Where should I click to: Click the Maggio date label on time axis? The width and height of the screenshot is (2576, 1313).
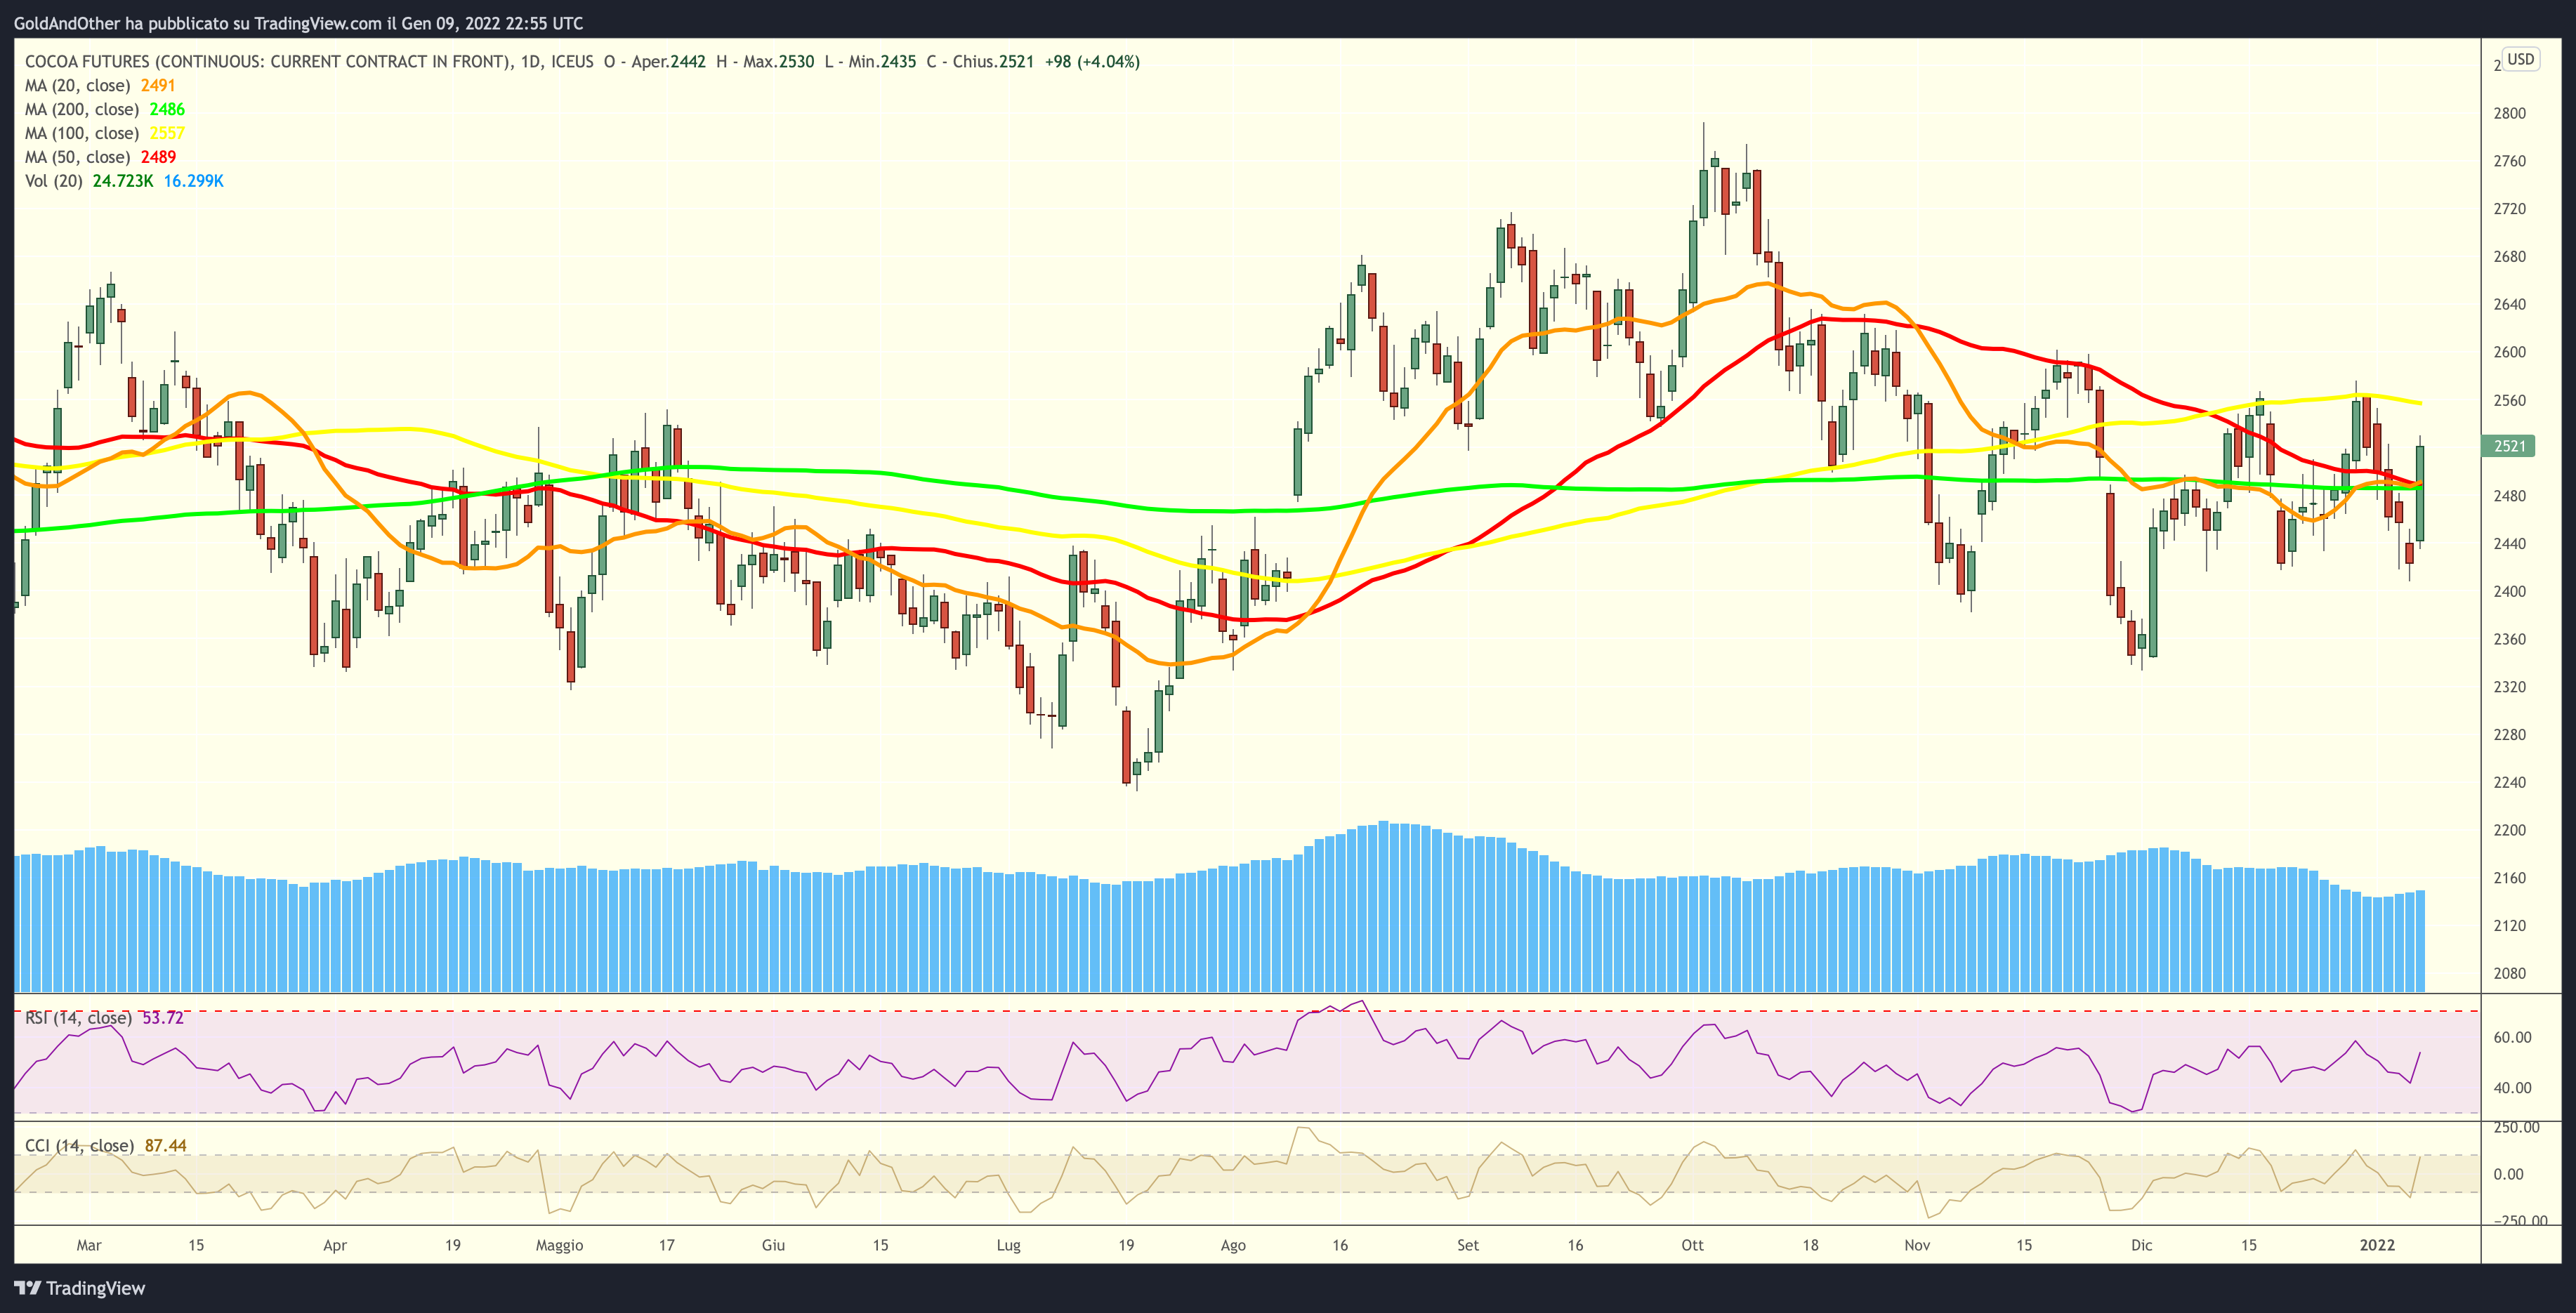[559, 1245]
